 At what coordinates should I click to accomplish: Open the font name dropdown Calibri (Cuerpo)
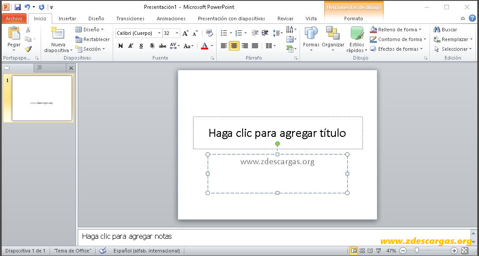click(x=159, y=33)
